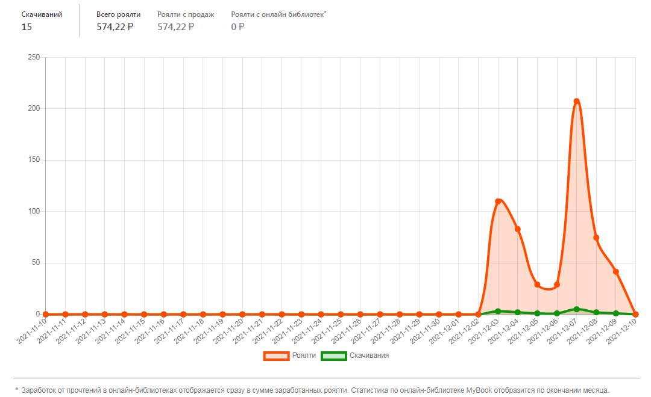Toggle the Скачивания series in legend
This screenshot has height=397, width=651.
click(x=369, y=355)
